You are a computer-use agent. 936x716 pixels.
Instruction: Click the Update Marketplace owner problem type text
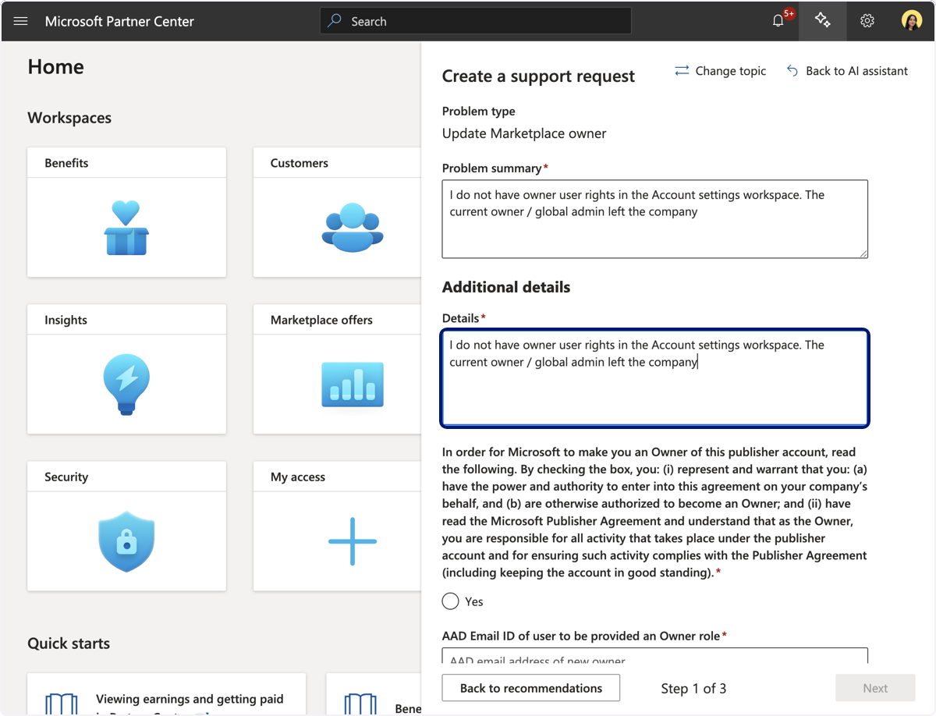(x=524, y=133)
